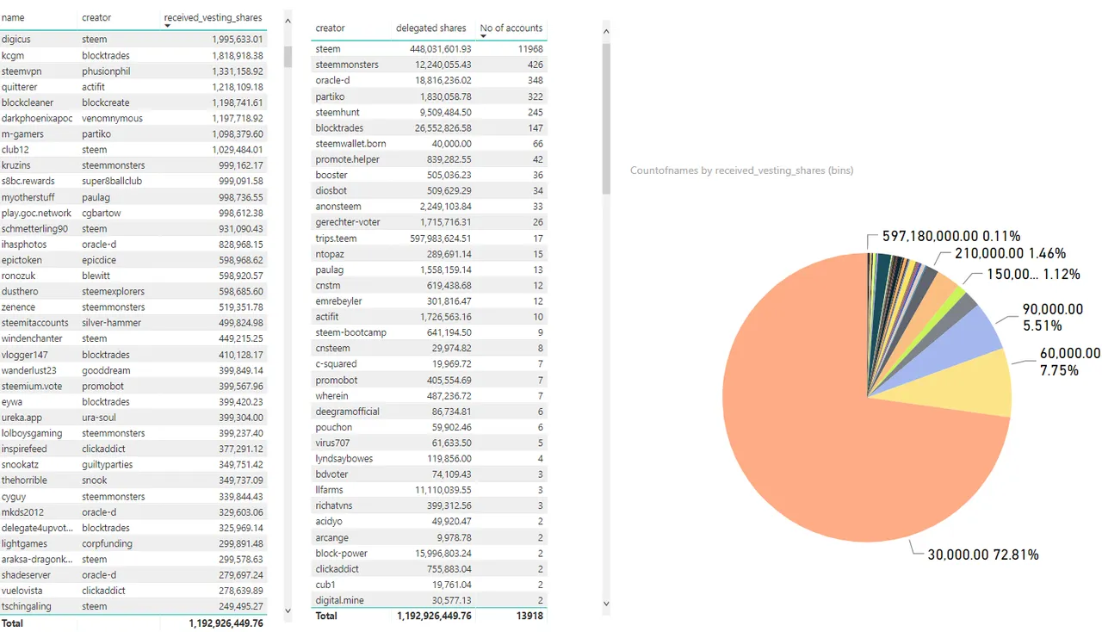The width and height of the screenshot is (1102, 632).
Task: Sort by received_vesting_shares column header
Action: [213, 17]
